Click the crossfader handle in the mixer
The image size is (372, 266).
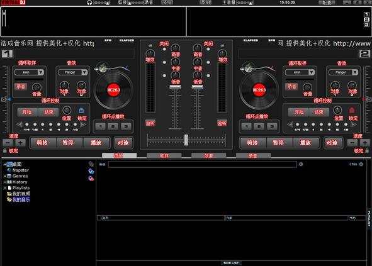tap(186, 140)
